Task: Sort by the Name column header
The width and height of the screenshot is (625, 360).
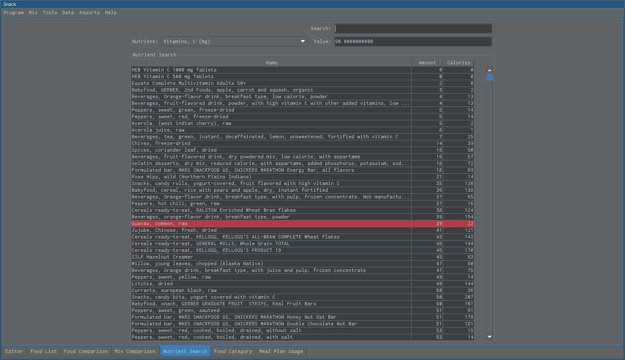Action: pyautogui.click(x=272, y=63)
